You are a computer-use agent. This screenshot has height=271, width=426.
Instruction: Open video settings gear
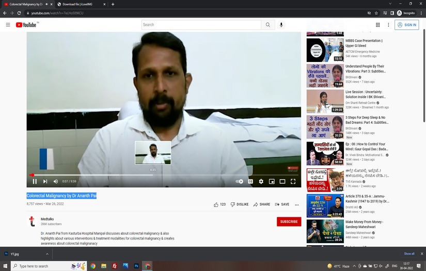(261, 181)
